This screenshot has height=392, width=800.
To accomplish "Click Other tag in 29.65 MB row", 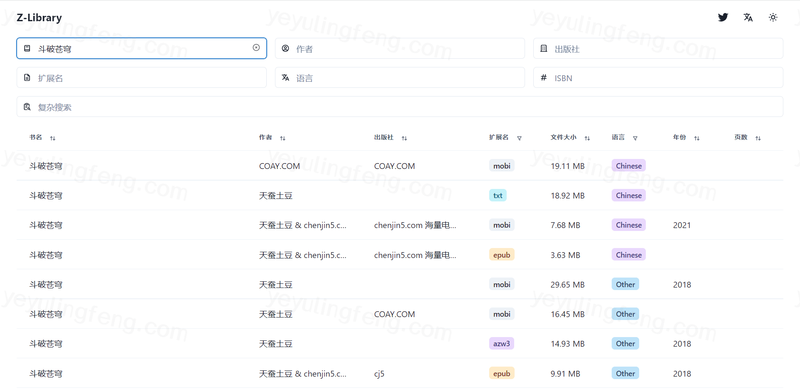I will point(625,284).
